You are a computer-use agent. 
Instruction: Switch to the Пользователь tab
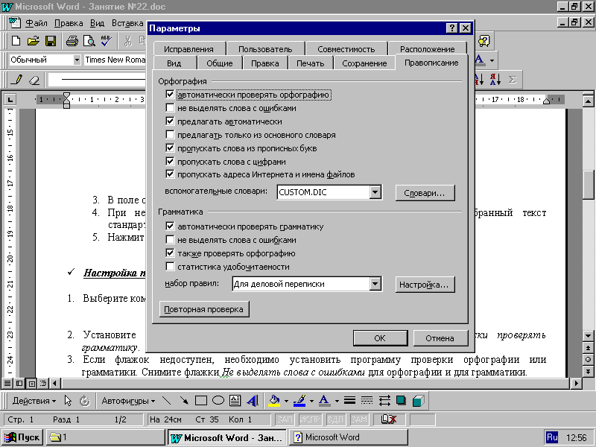pos(265,49)
